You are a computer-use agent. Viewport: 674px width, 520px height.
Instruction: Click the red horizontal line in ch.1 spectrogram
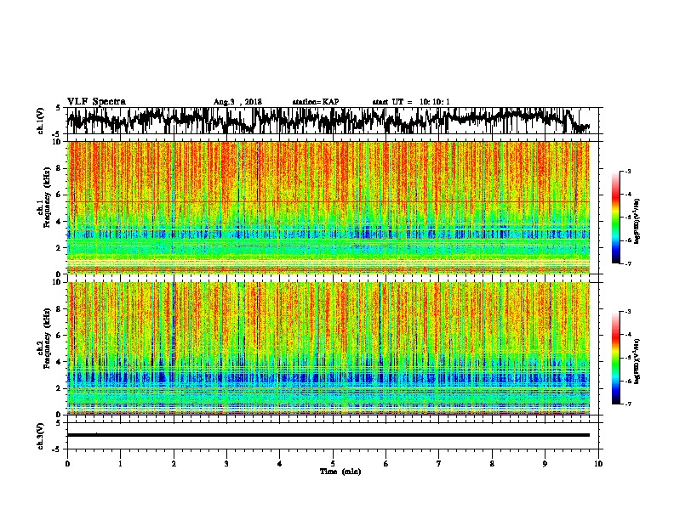coord(328,201)
